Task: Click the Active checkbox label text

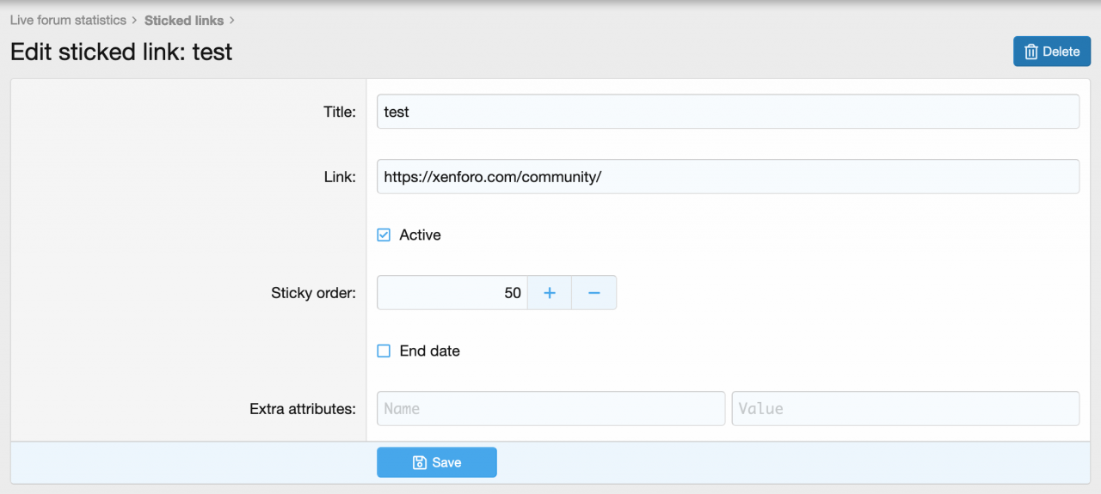Action: click(x=420, y=235)
